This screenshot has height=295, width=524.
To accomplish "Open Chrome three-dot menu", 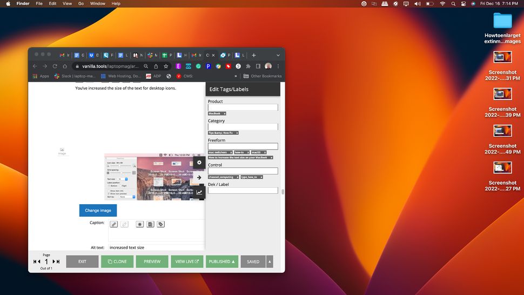I will [278, 66].
